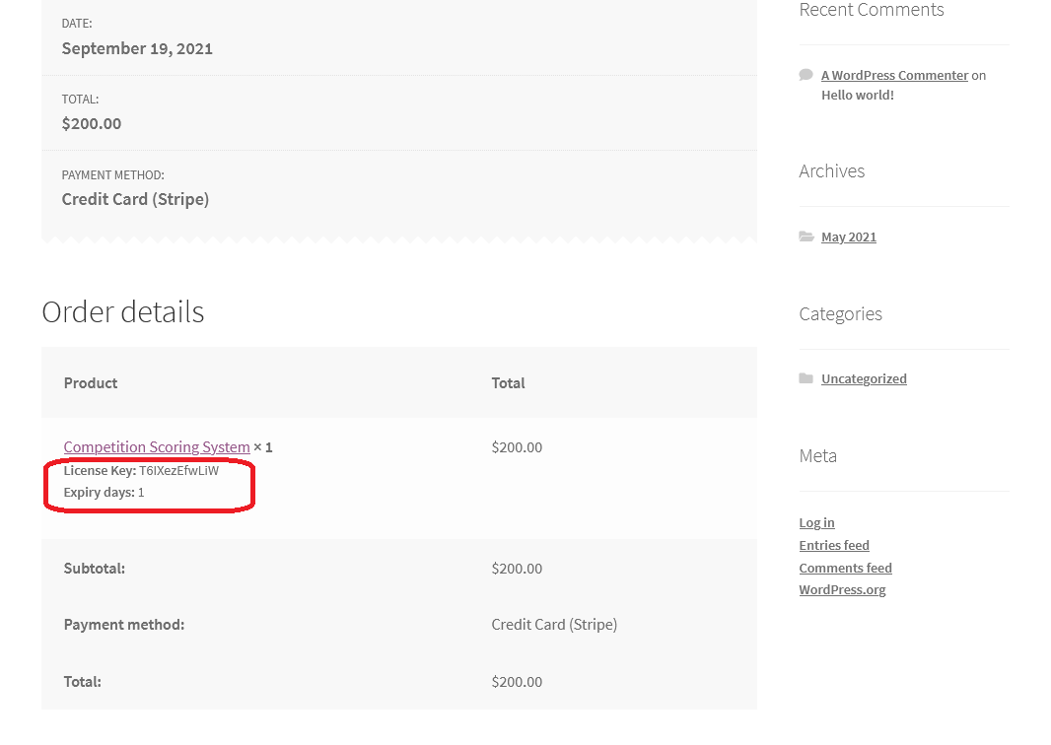The width and height of the screenshot is (1051, 745).
Task: Open the Comments feed link
Action: coord(845,568)
